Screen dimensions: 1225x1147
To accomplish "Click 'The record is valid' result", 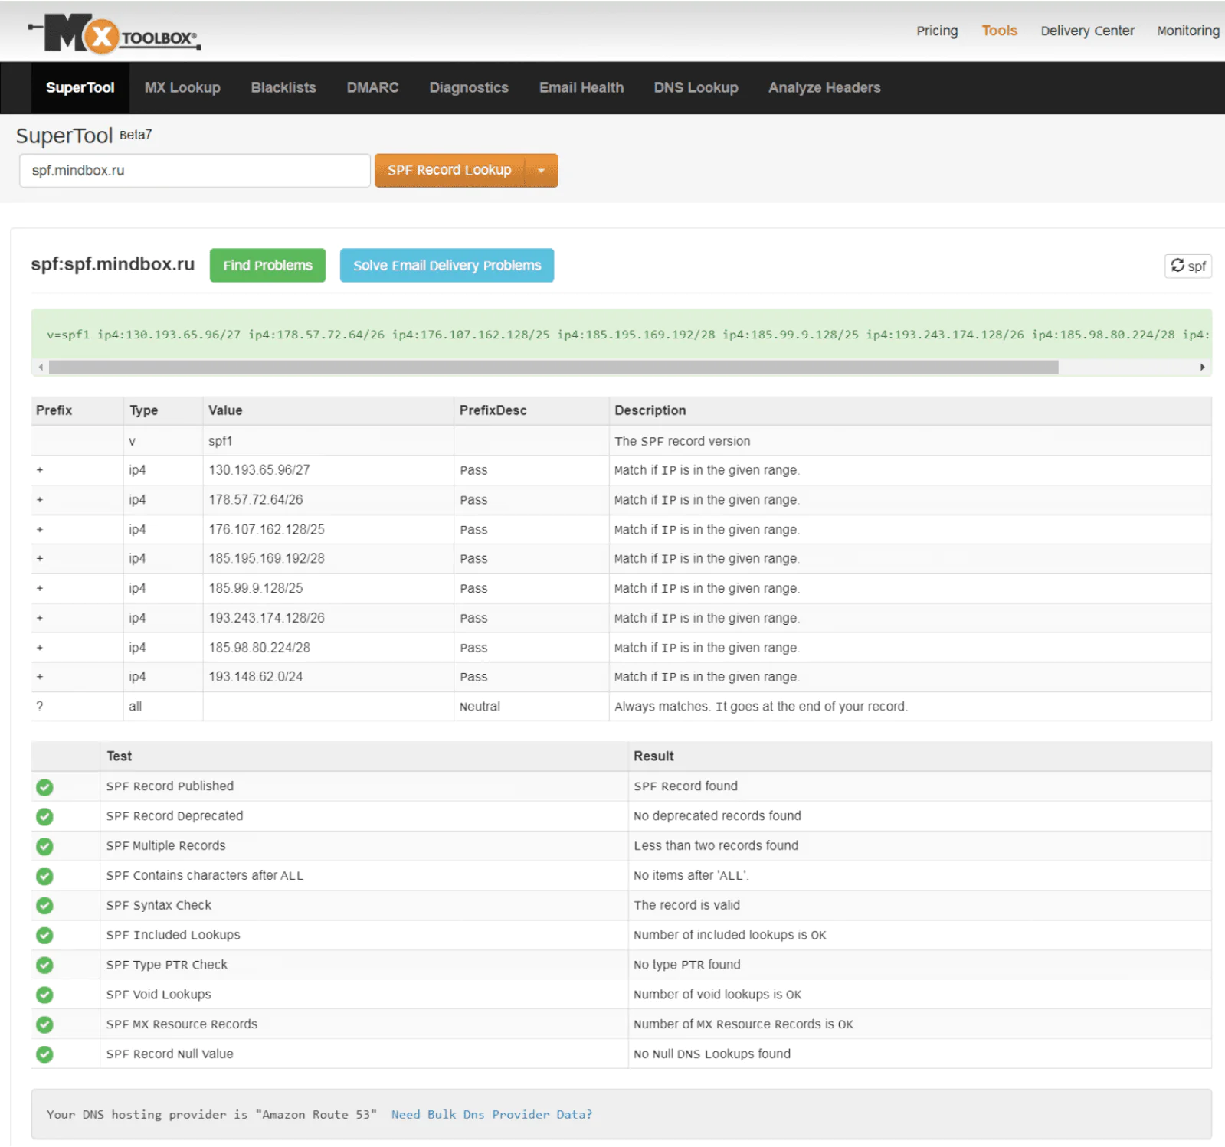I will click(686, 905).
